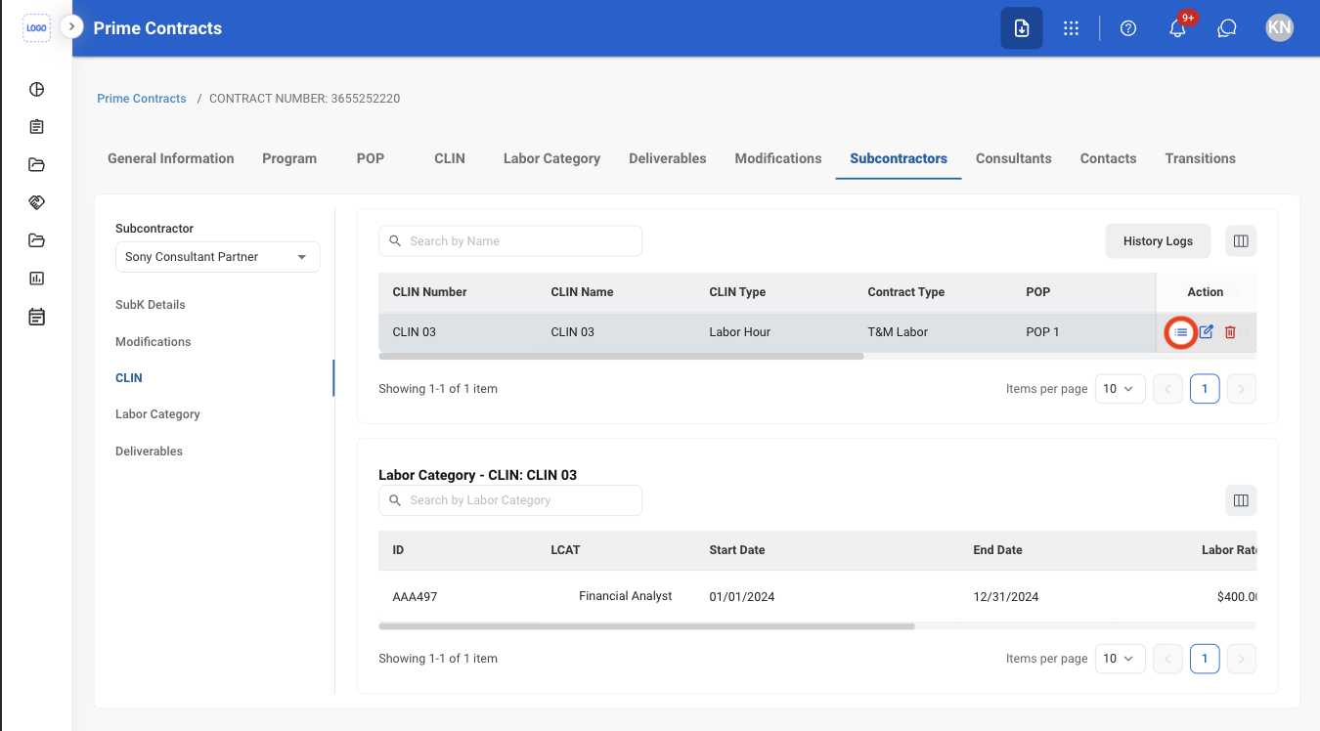
Task: Open the apps grid menu
Action: point(1072,28)
